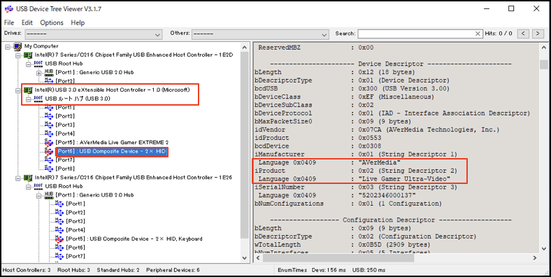
Task: Select Port5 USB Composite Device - 2x HID, Keyboard
Action: (x=134, y=239)
